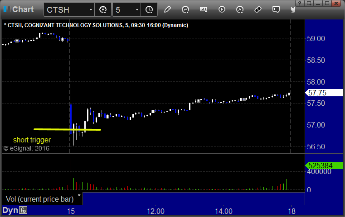Image resolution: width=345 pixels, height=217 pixels.
Task: Click the 57.75 current price marker
Action: pyautogui.click(x=324, y=93)
